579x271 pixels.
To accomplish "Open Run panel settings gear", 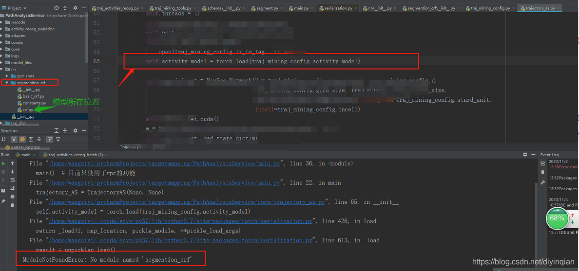I will click(x=524, y=155).
